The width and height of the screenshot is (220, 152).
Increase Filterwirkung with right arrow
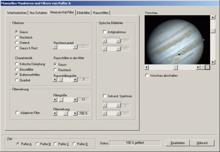(x=75, y=113)
